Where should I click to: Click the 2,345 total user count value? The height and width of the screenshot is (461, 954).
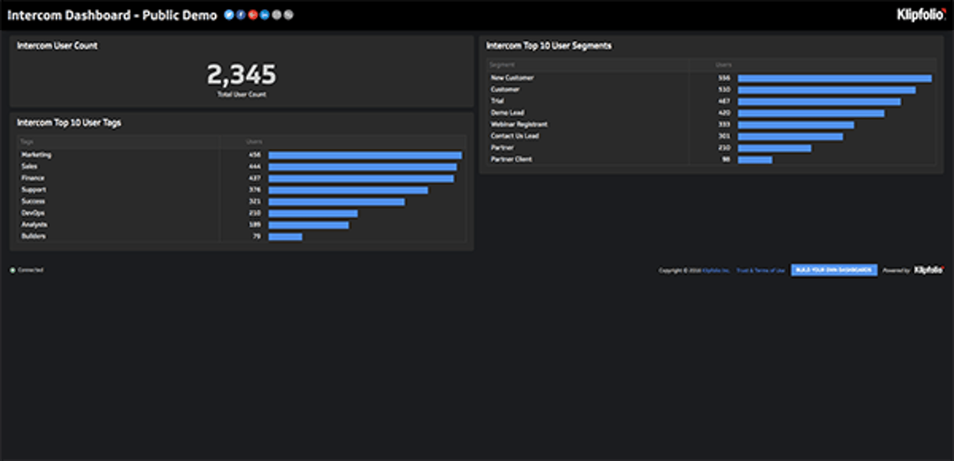241,75
